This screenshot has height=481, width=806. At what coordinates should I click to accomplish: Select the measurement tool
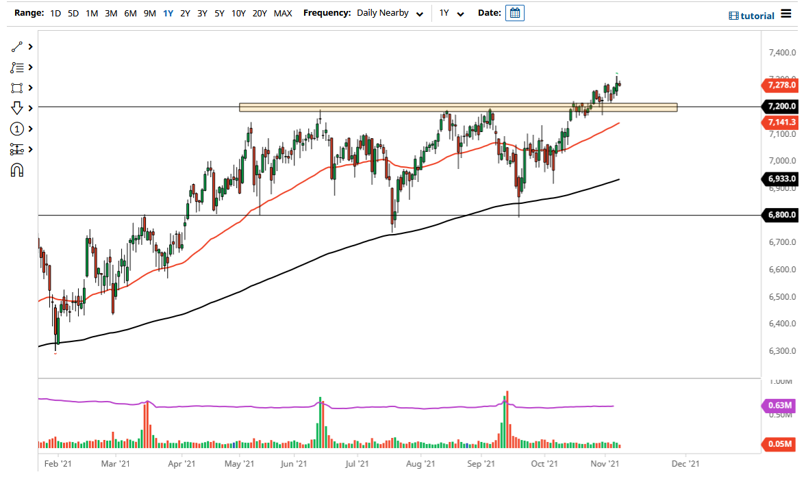coord(17,149)
